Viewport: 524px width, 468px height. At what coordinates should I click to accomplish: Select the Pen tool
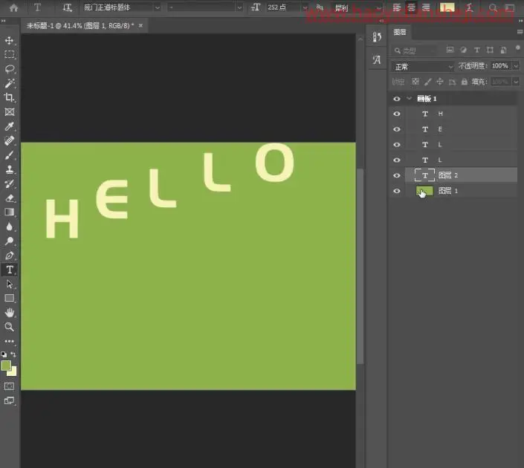[x=10, y=256]
